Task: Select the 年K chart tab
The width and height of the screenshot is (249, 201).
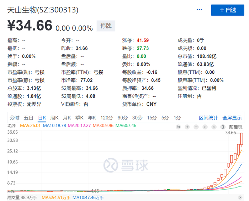Action: 92,118
